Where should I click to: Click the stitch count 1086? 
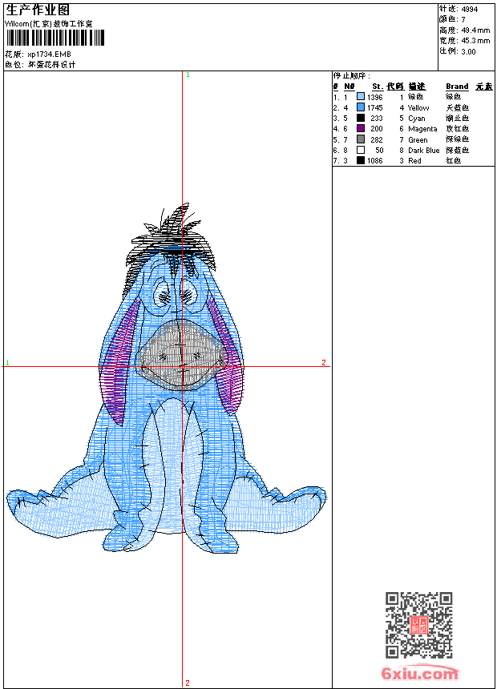point(374,161)
